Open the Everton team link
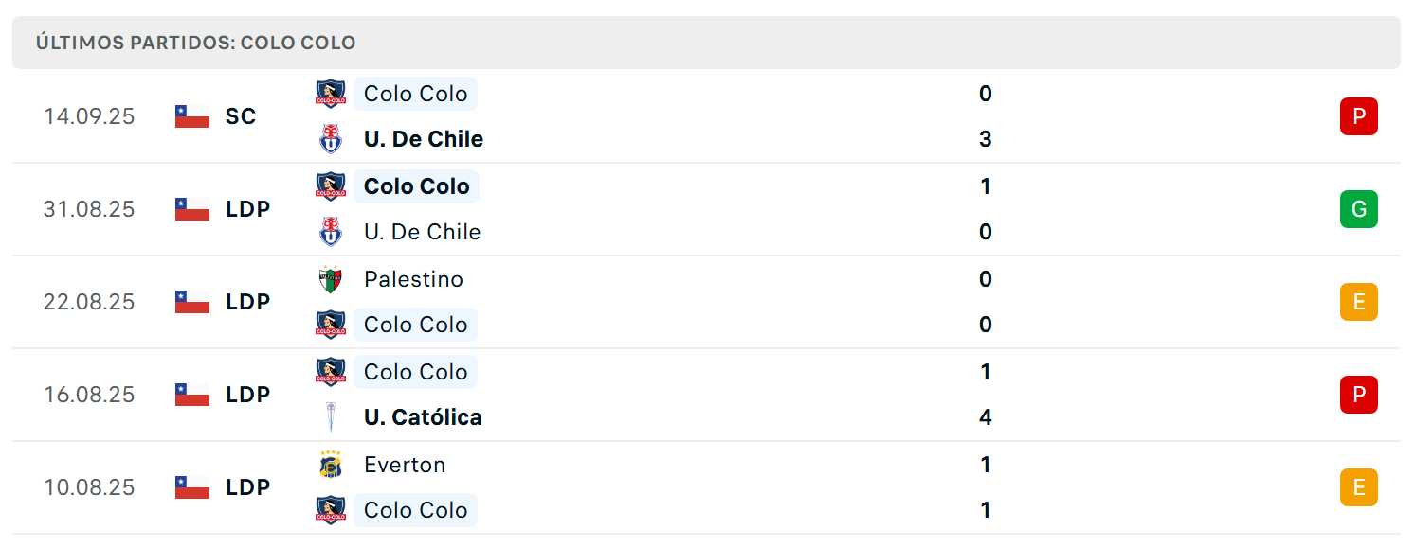1415x547 pixels. coord(405,465)
